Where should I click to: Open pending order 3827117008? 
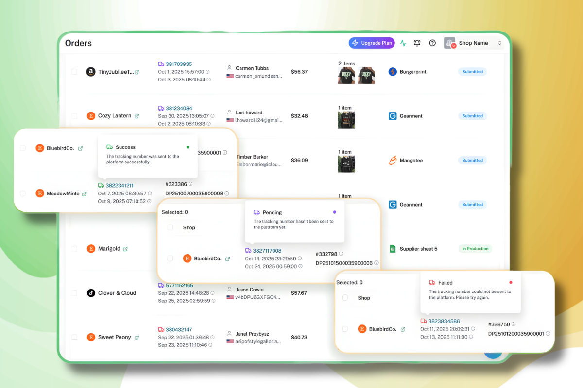pos(267,251)
